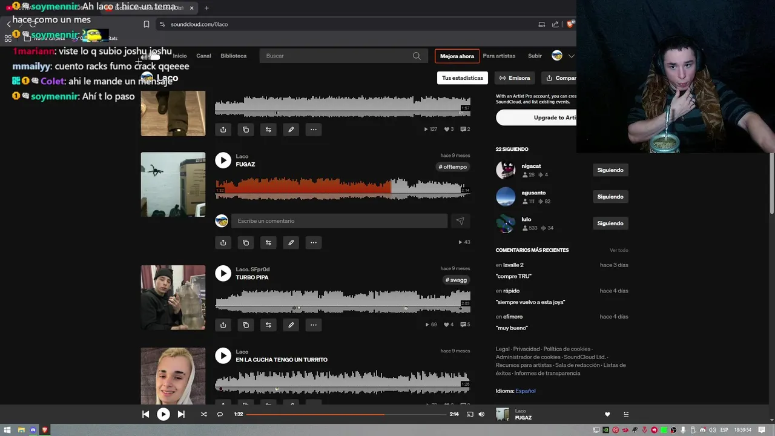Open the Biblioteca nav item
This screenshot has width=775, height=436.
coord(234,56)
